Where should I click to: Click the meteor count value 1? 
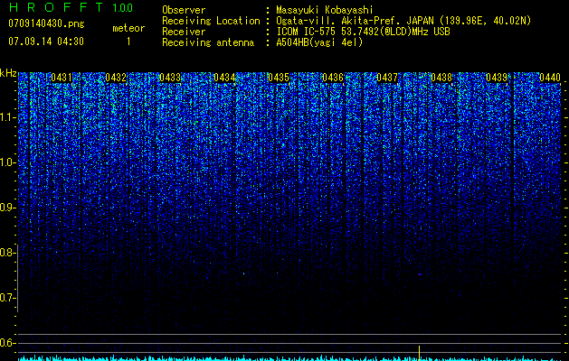point(128,42)
